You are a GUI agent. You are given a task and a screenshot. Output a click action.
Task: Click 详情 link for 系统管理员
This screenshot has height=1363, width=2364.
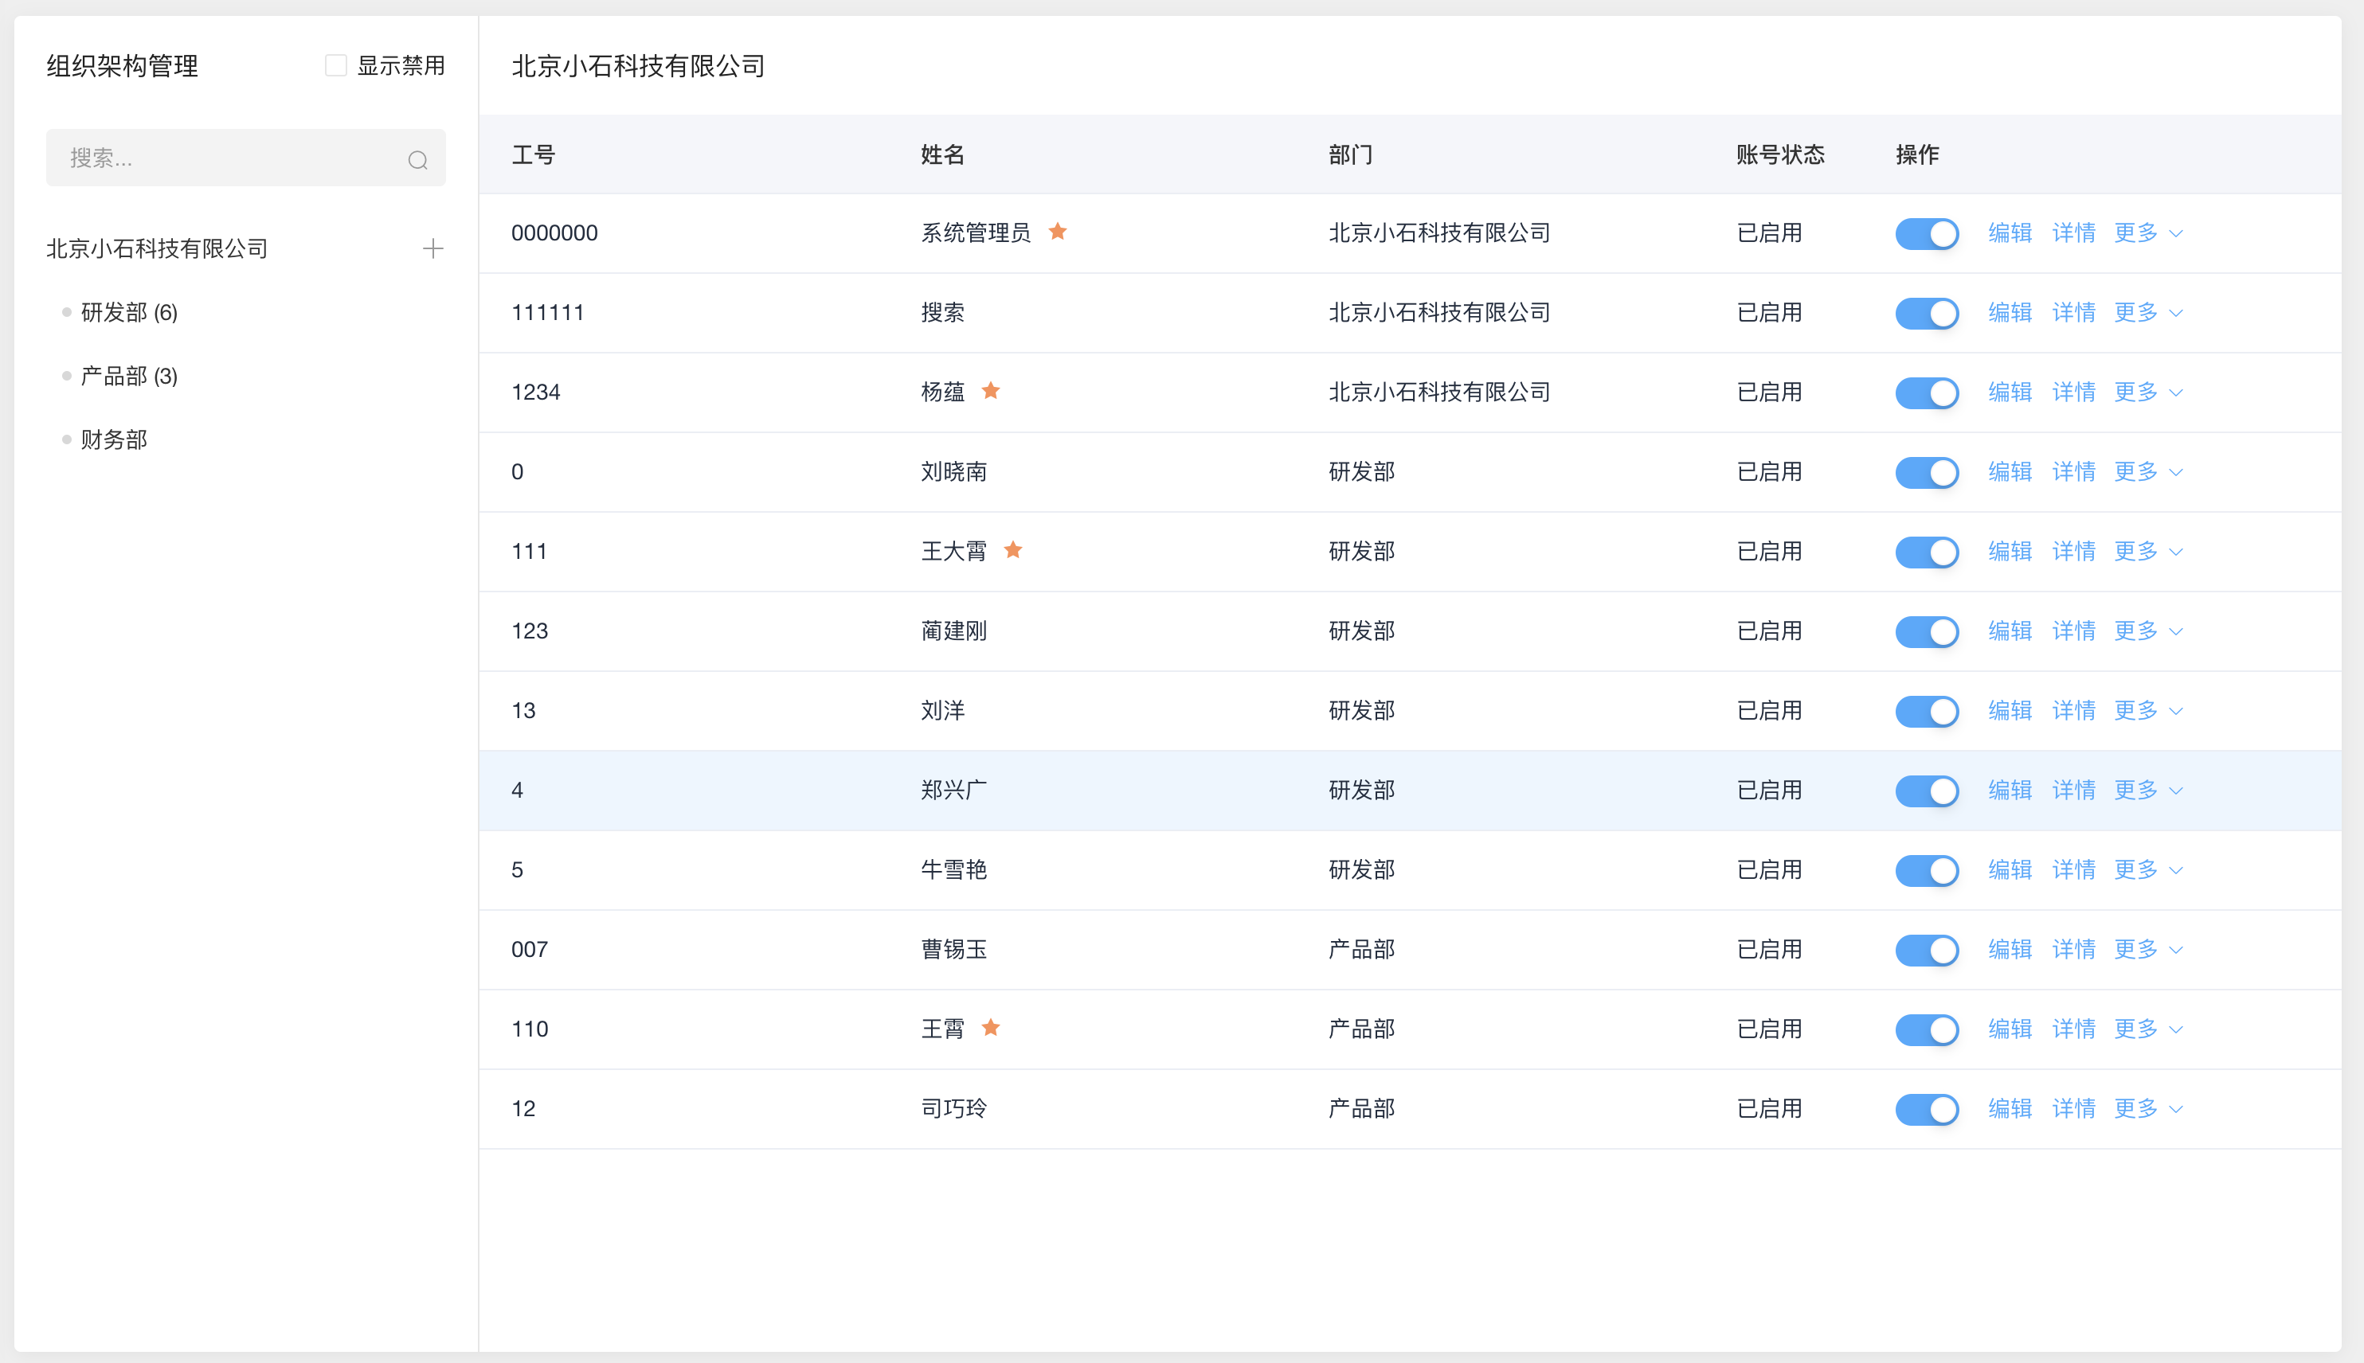click(2074, 233)
